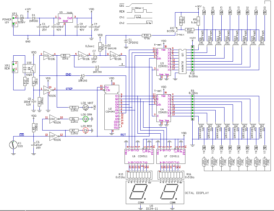The height and width of the screenshot is (211, 274).
Task: Click the U1b inverter gate symbol
Action: (x=48, y=55)
